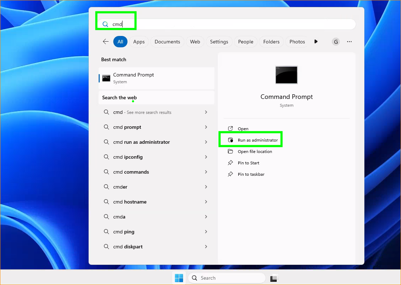Select the 'cmd prompt' suggestion

[x=156, y=127]
